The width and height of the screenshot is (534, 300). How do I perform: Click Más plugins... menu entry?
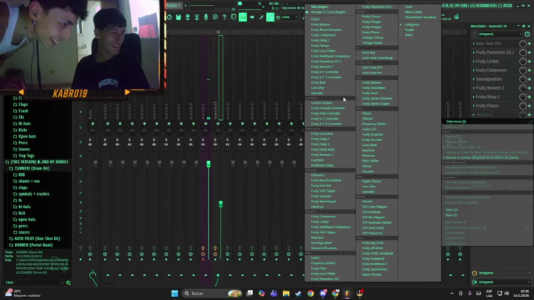320,7
